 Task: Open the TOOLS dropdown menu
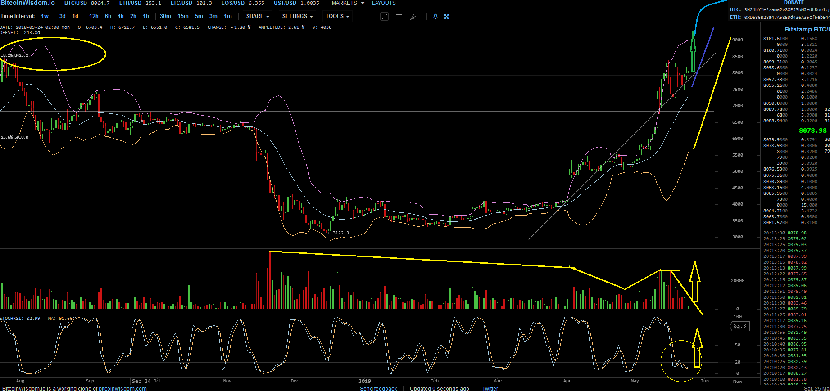tap(337, 16)
